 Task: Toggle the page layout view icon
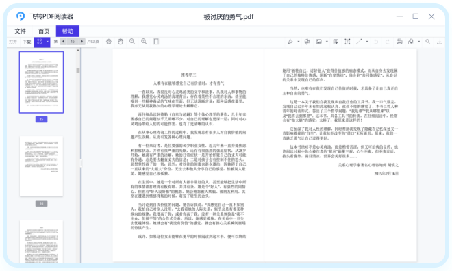(156, 42)
